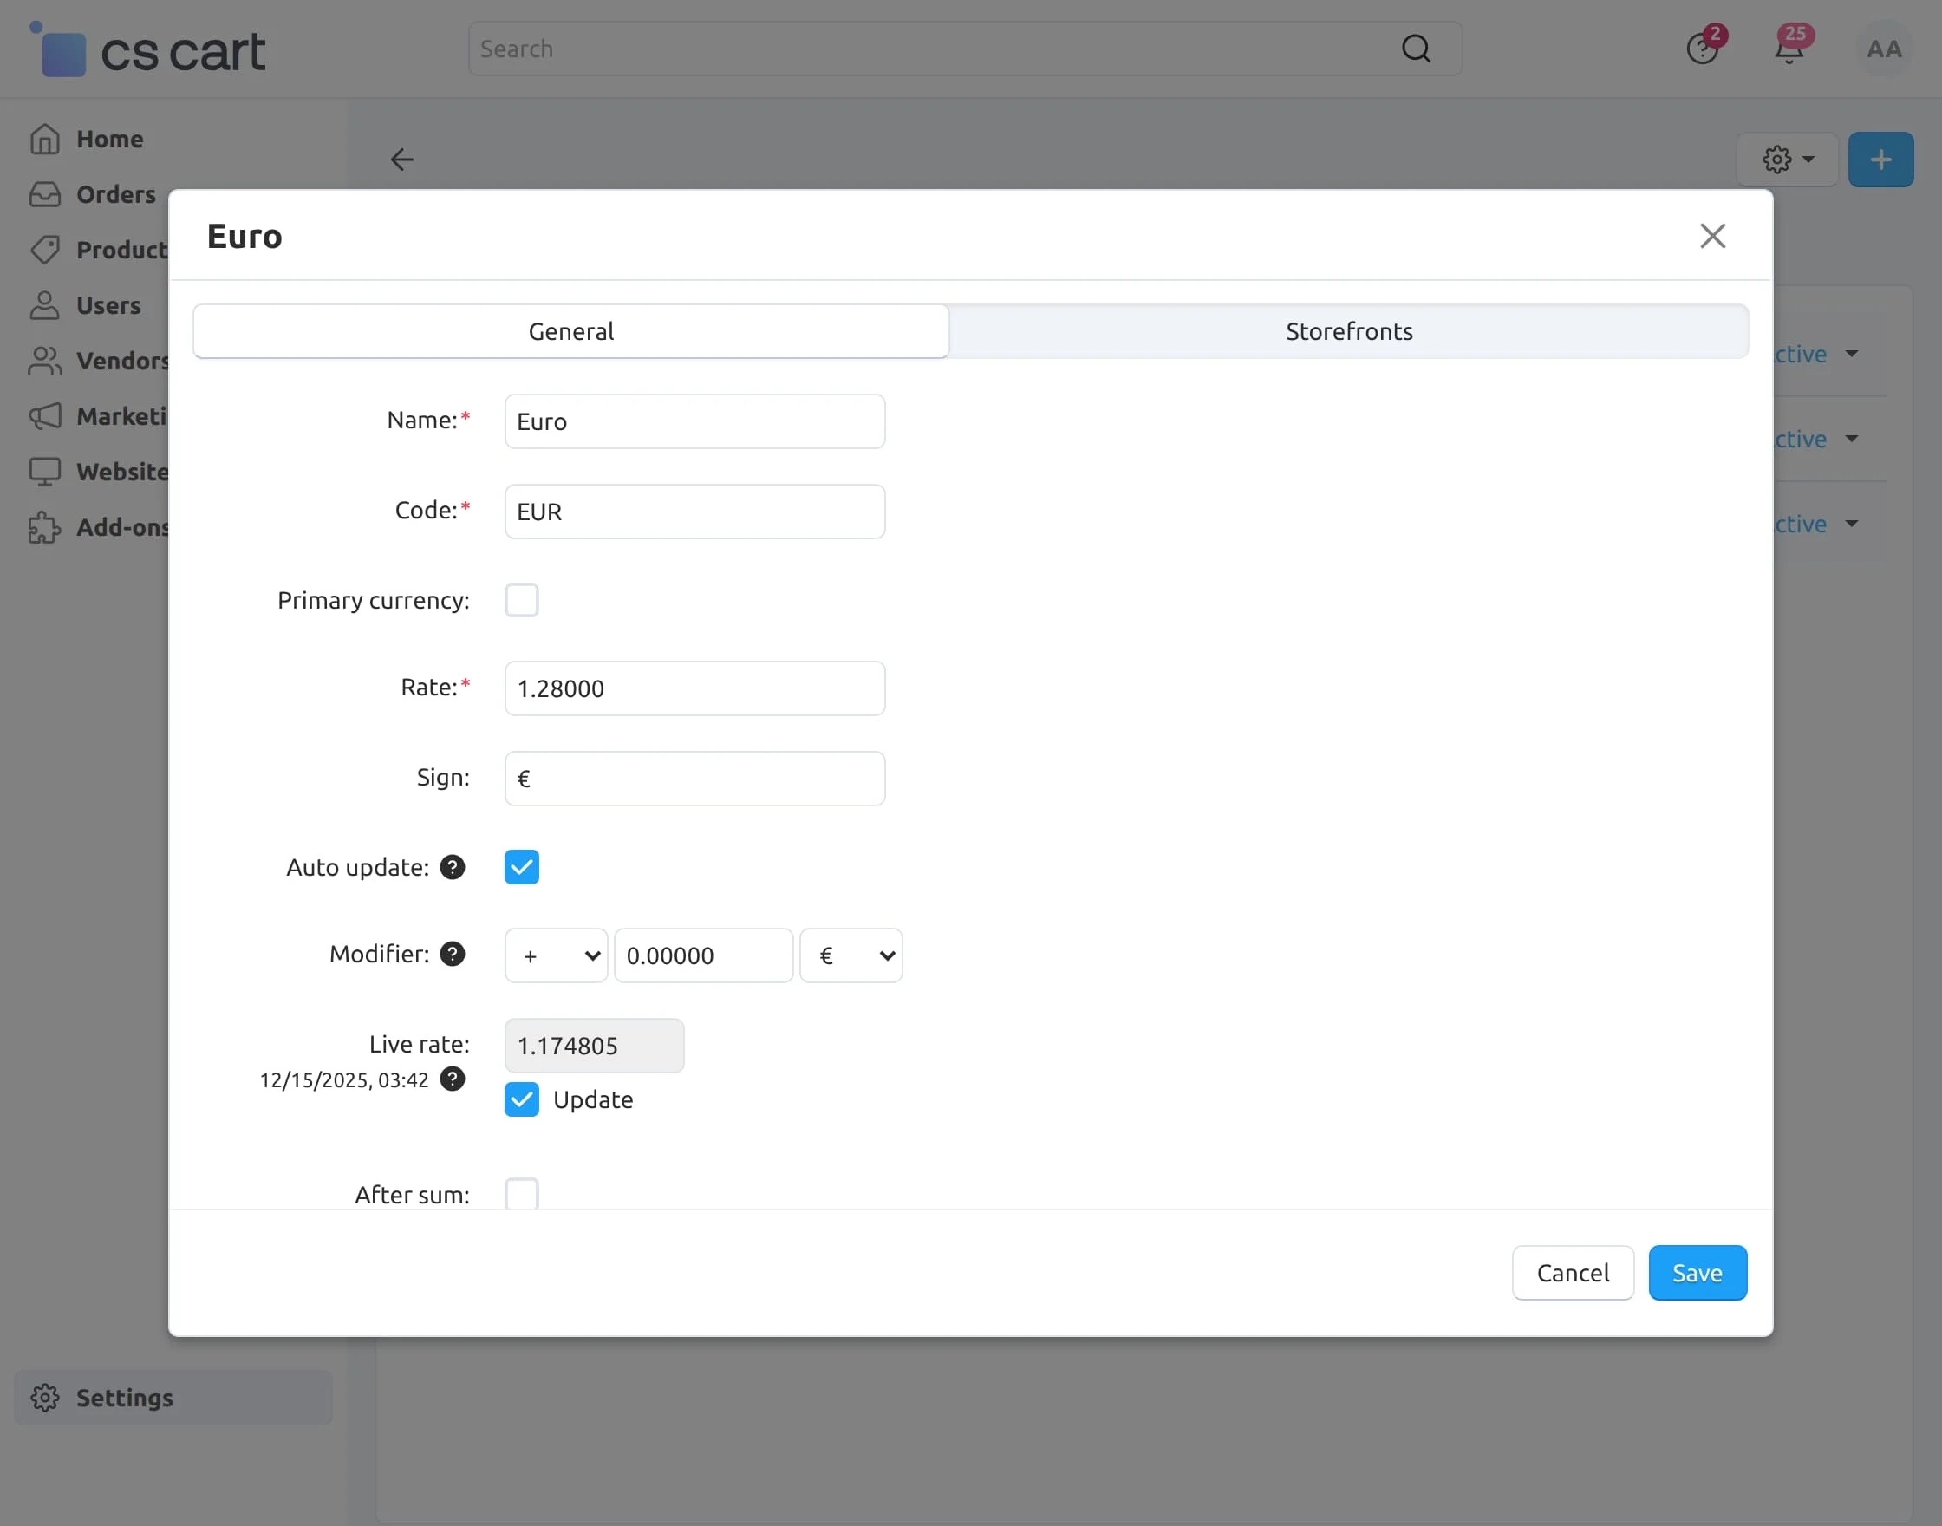1942x1526 pixels.
Task: Uncheck the Auto update checkbox
Action: (x=522, y=867)
